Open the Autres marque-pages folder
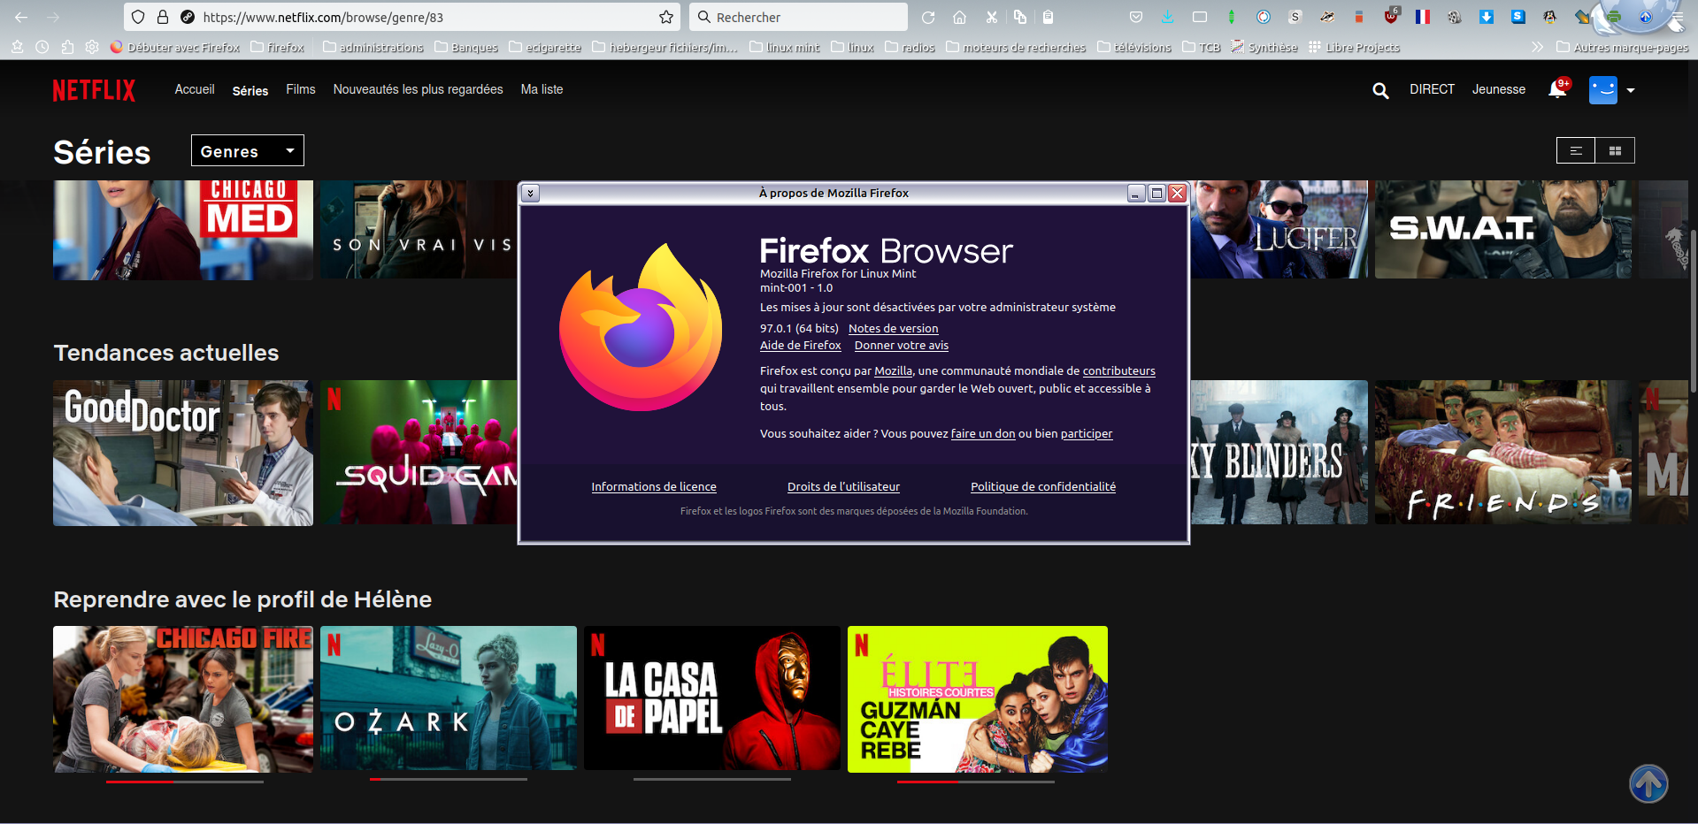The height and width of the screenshot is (824, 1698). (x=1622, y=47)
